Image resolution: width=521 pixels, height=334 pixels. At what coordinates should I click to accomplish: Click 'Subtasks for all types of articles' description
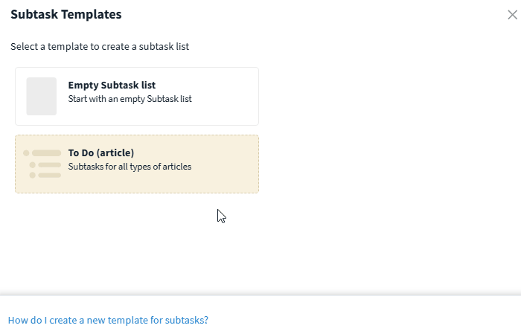[x=130, y=167]
